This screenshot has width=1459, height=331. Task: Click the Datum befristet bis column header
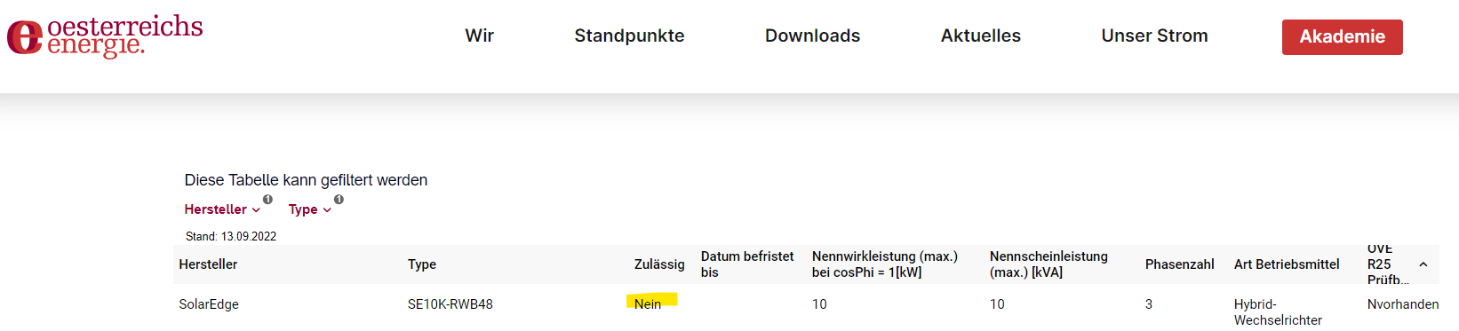747,264
